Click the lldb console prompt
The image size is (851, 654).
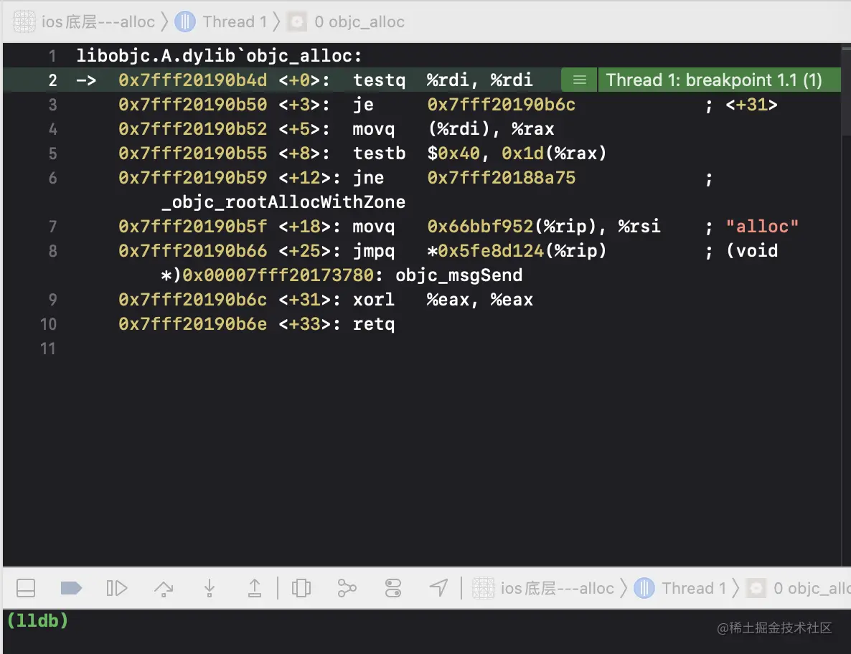coord(37,620)
